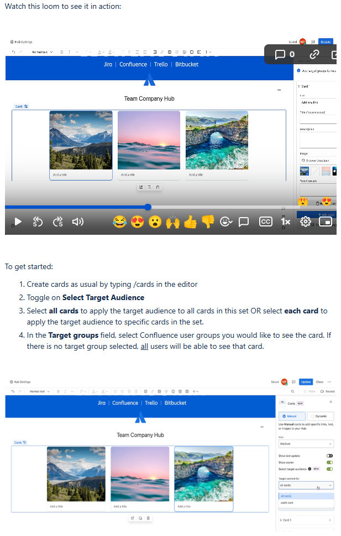Click width toggle arrows right of lower 'Team Company Hub'
The height and width of the screenshot is (536, 341).
262,427
